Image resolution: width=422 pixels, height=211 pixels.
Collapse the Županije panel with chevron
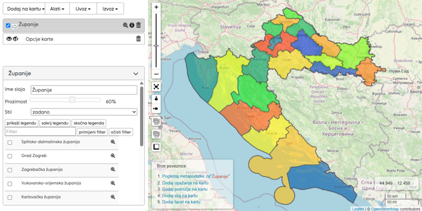coord(136,74)
